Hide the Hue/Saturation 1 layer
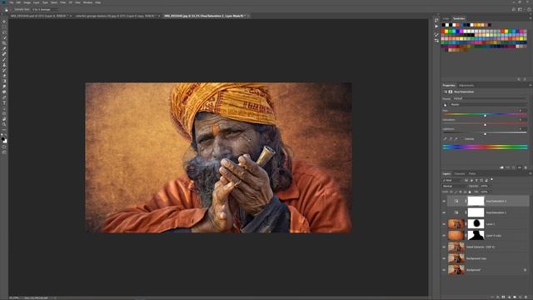The height and width of the screenshot is (300, 533). [444, 212]
